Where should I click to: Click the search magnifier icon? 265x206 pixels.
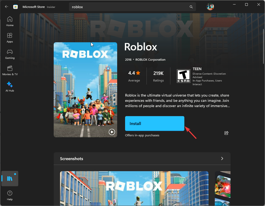[191, 7]
